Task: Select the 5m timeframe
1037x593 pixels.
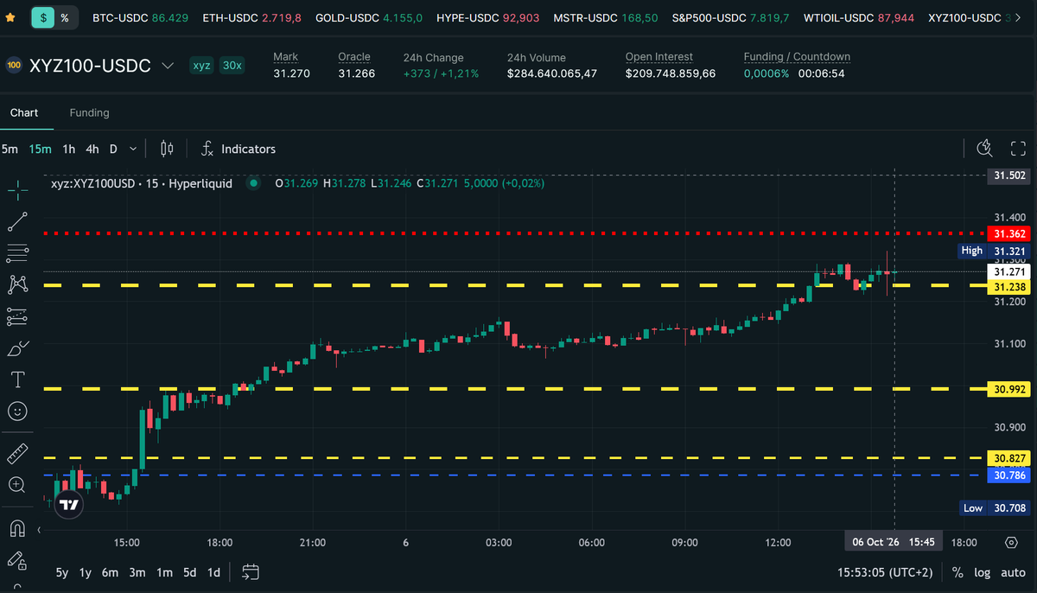Action: [x=10, y=149]
